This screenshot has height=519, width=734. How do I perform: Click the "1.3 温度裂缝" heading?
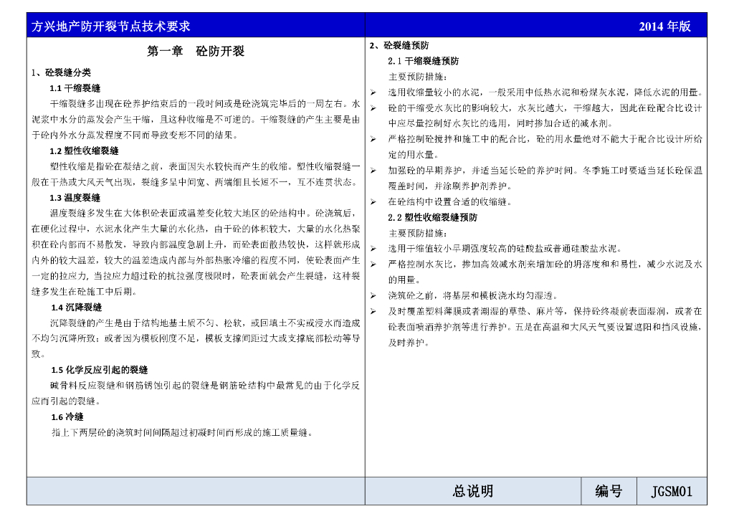pyautogui.click(x=75, y=198)
